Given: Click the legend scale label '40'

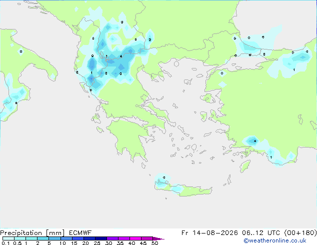Looking at the screenshot, I should pos(131,243).
